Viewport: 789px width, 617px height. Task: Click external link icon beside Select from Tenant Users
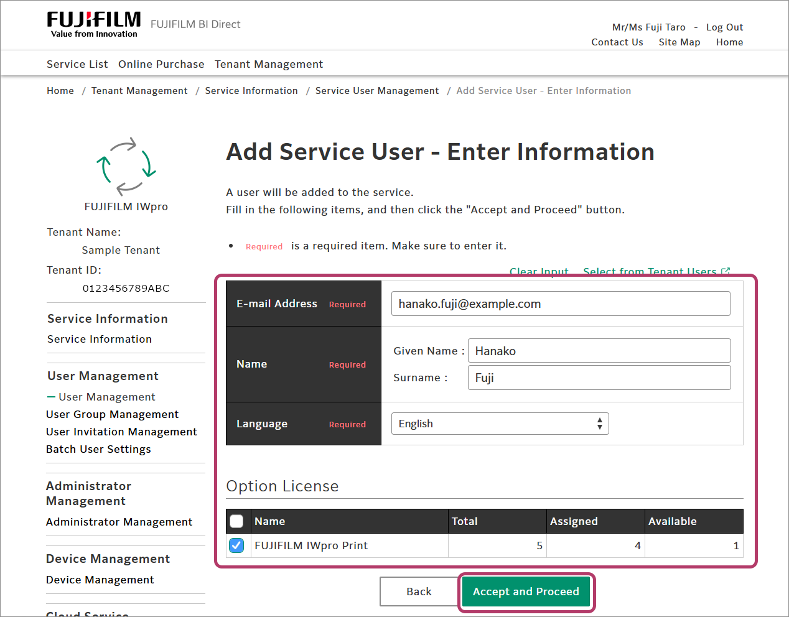coord(725,271)
